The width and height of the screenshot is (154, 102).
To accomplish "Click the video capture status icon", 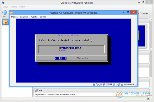I will click(x=111, y=84).
